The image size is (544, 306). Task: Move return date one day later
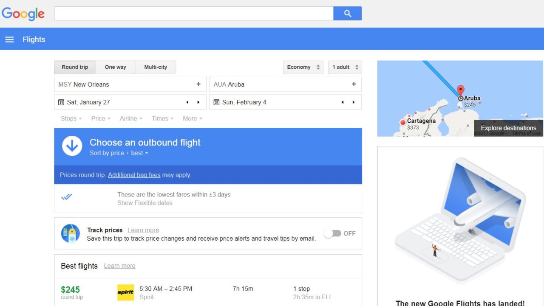[x=354, y=102]
